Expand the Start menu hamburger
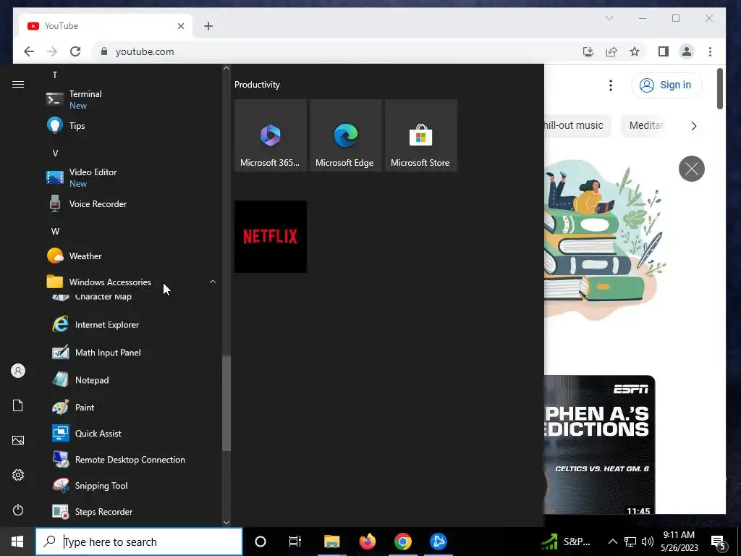 [18, 84]
